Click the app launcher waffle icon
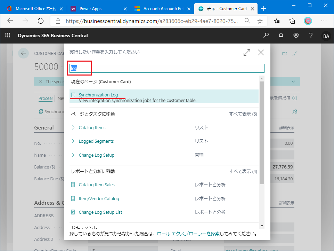The image size is (334, 251). tap(8, 36)
